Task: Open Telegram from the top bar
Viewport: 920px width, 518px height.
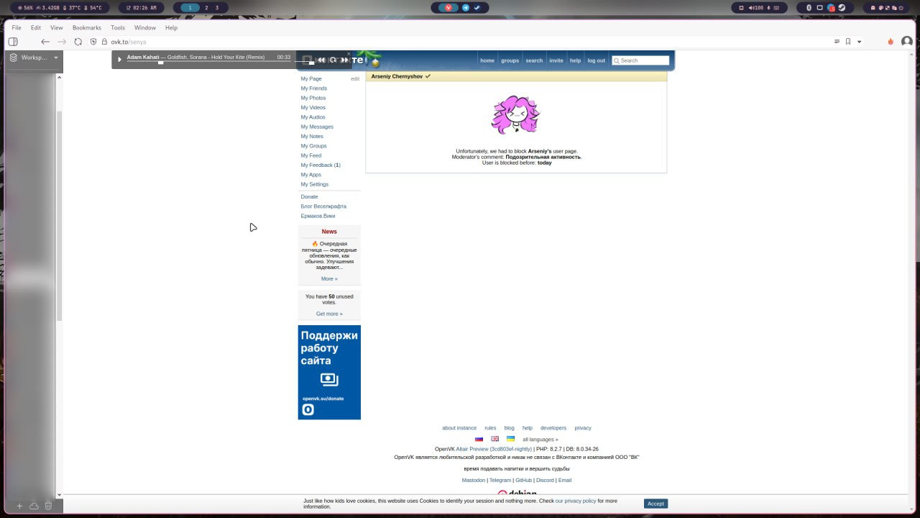Action: pos(466,8)
